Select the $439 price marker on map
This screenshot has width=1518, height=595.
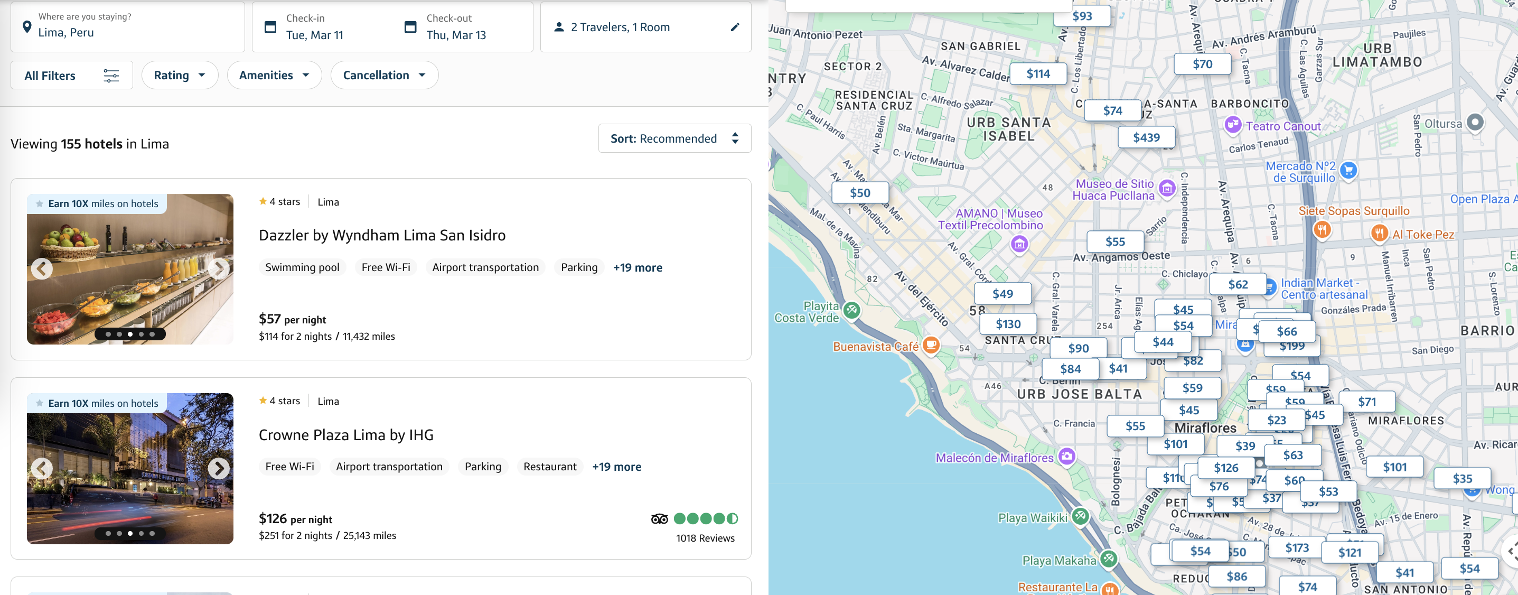1146,137
